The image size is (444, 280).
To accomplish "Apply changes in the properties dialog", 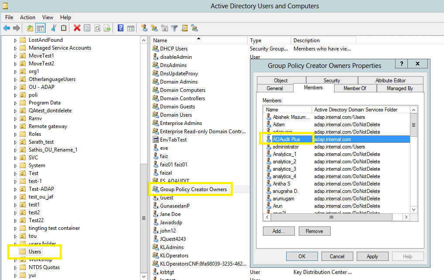I will coord(372,256).
